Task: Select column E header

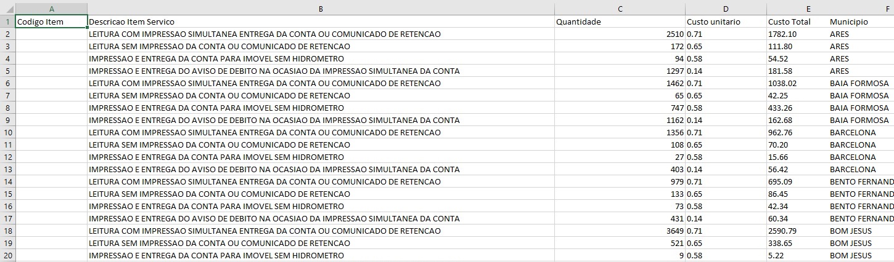Action: (808, 9)
